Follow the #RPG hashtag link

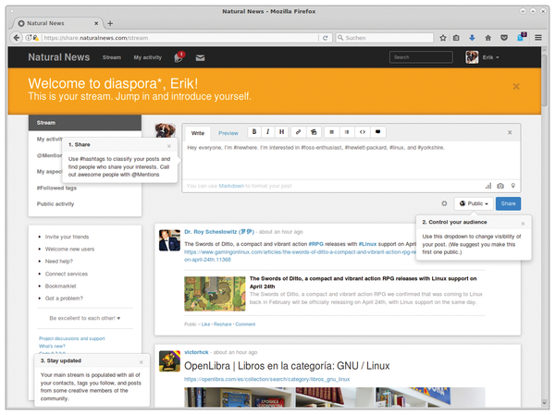[315, 244]
